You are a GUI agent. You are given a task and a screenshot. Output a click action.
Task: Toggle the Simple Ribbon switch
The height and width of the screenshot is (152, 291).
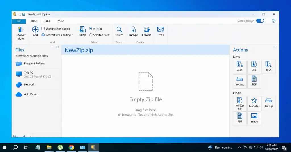coord(260,21)
